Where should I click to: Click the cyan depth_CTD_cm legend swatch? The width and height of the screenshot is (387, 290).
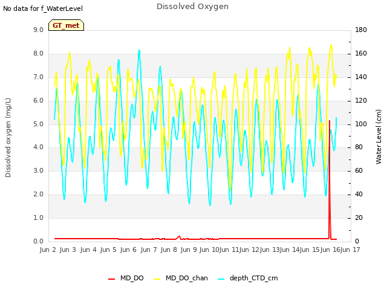click(x=221, y=279)
